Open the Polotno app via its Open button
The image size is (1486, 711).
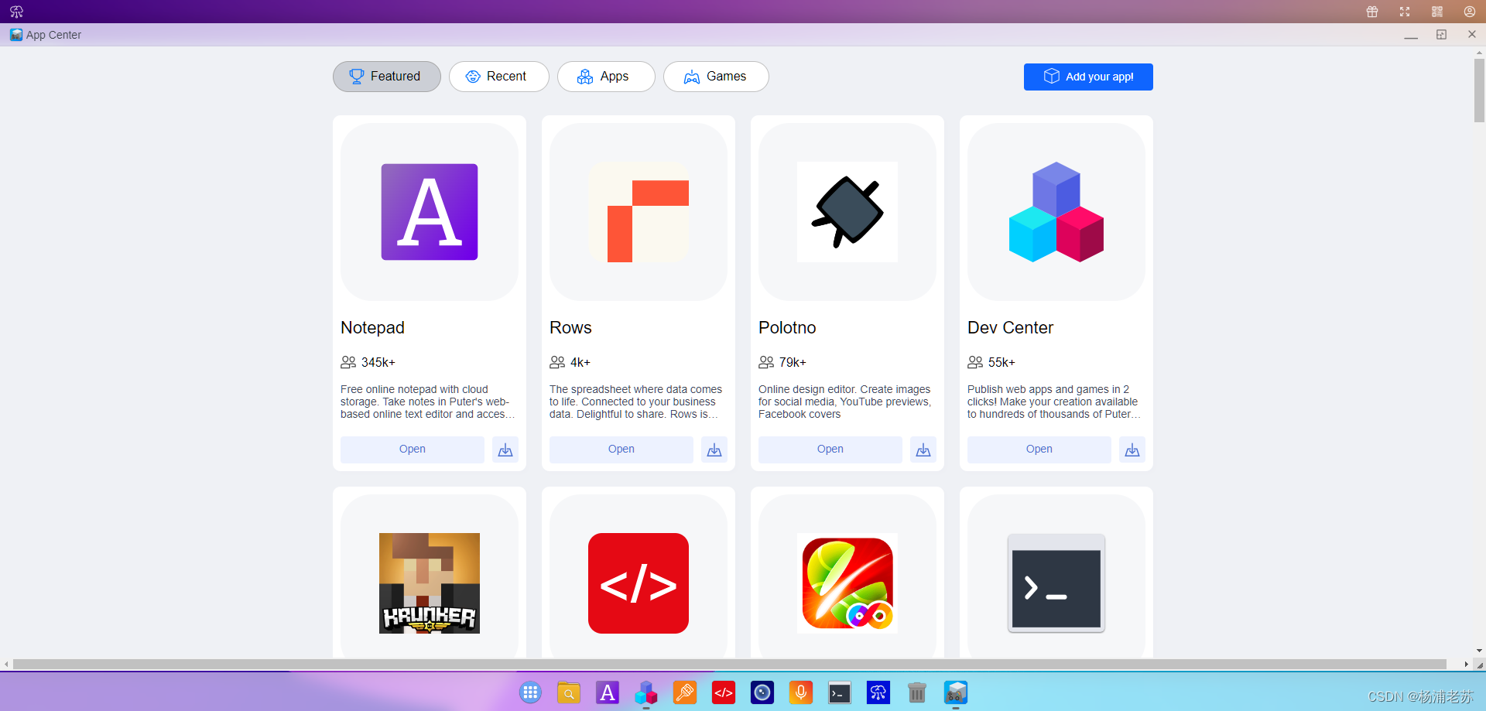tap(830, 450)
